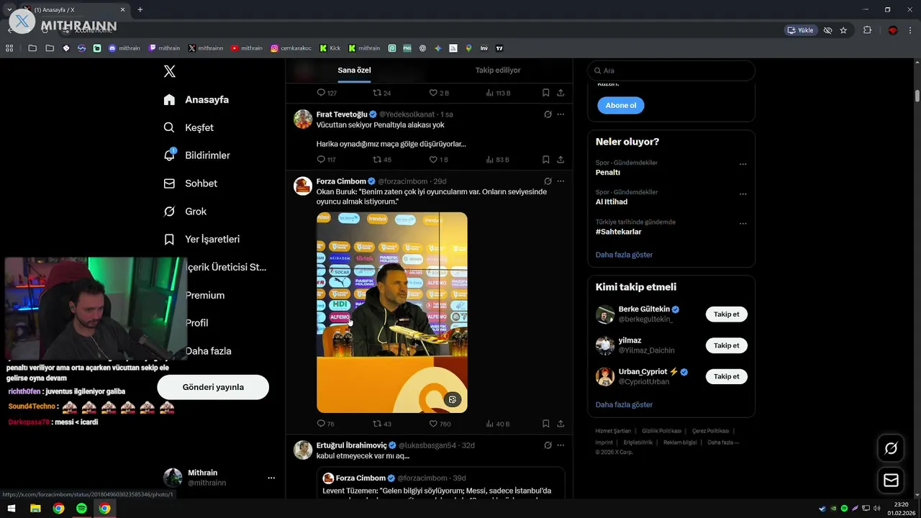Click Windows Start button
921x518 pixels.
[x=12, y=509]
